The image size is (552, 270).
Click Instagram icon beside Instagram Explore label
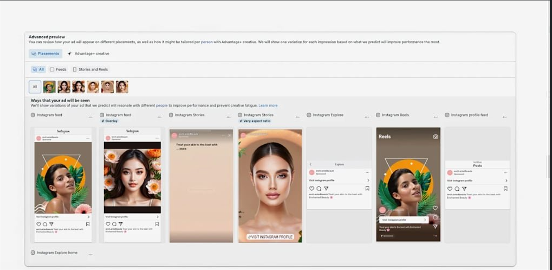click(309, 115)
